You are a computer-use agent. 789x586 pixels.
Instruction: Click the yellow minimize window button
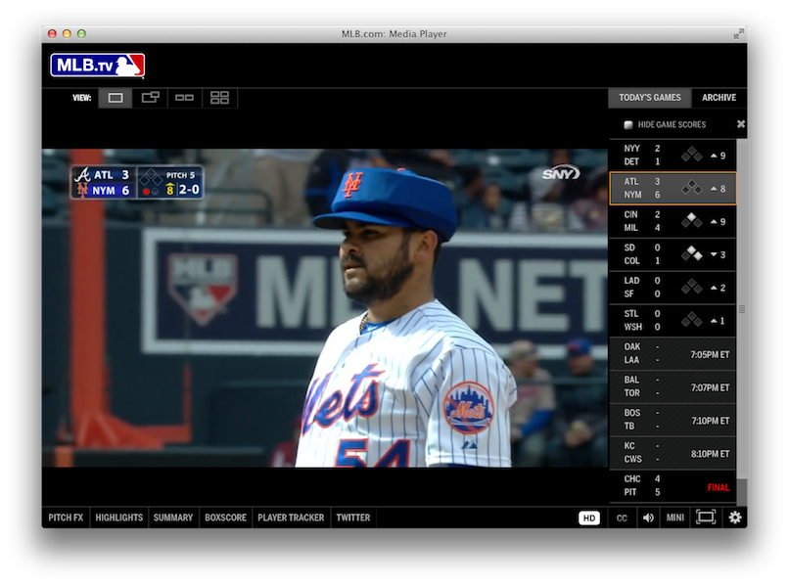coord(67,33)
